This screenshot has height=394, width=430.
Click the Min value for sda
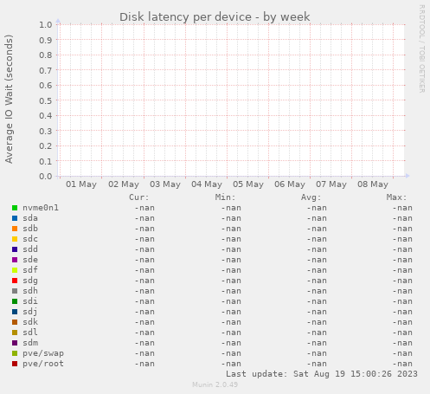(x=231, y=218)
